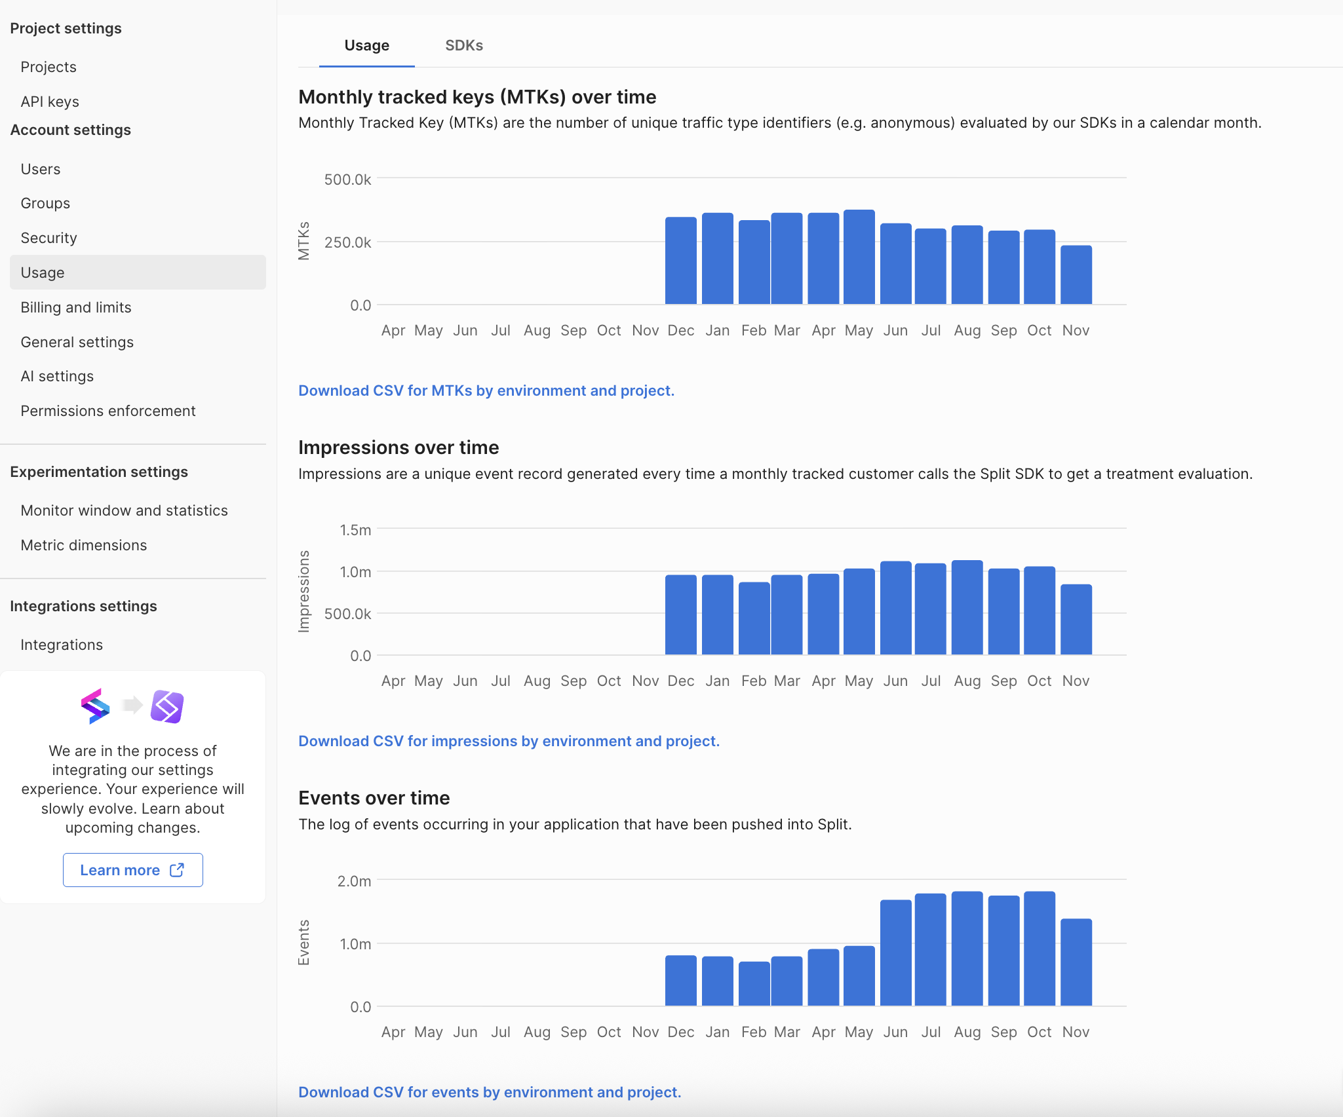Click the May bar in MTKs chart
The height and width of the screenshot is (1117, 1343).
pos(859,257)
